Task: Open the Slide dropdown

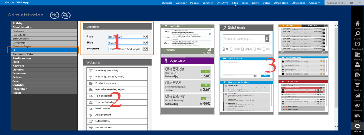Action: [x=128, y=43]
